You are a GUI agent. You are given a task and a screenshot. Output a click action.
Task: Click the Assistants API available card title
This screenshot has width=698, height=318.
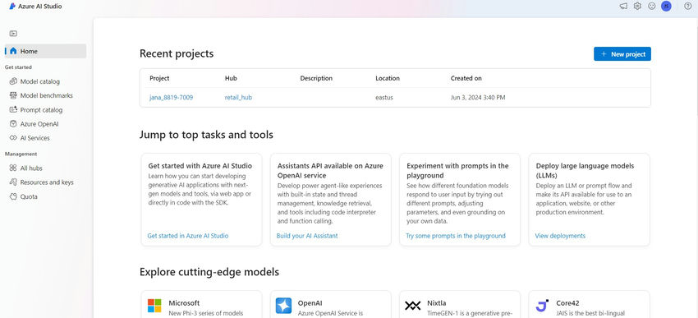tap(330, 171)
